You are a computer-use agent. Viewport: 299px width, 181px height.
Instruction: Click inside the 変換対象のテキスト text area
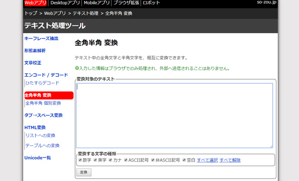pos(175,115)
